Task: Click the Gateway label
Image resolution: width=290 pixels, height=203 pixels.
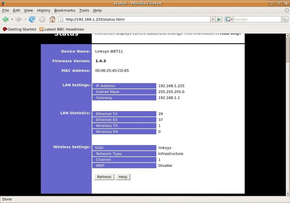Action: (104, 98)
